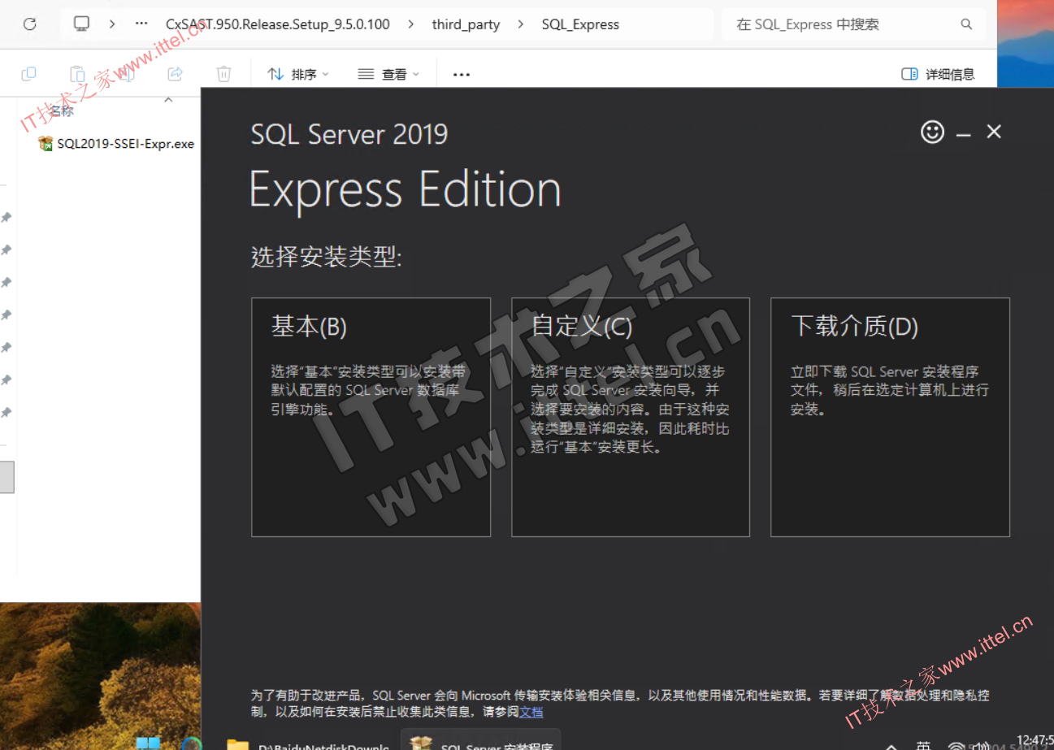1054x750 pixels.
Task: Go to third_party folder in breadcrumb
Action: (466, 24)
